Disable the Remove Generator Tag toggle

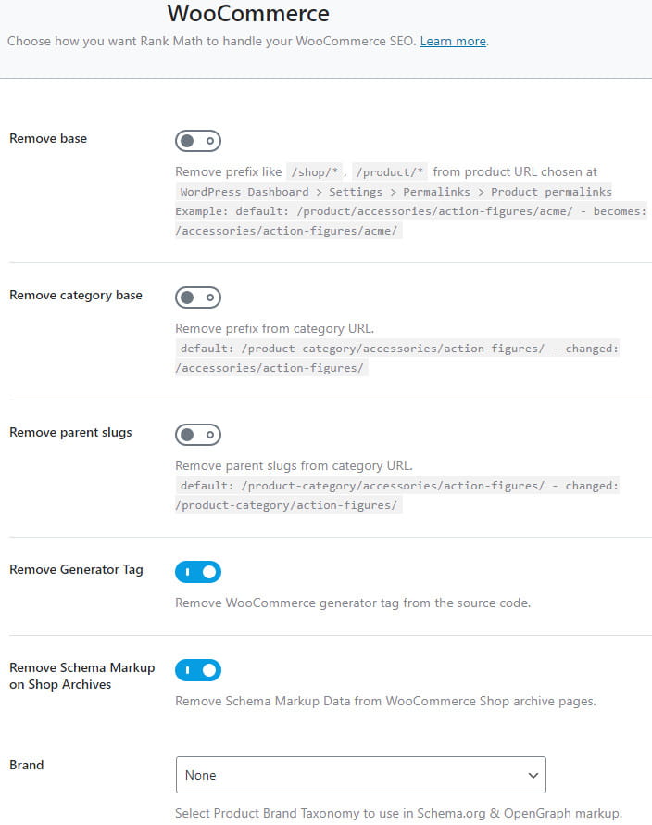tap(198, 572)
